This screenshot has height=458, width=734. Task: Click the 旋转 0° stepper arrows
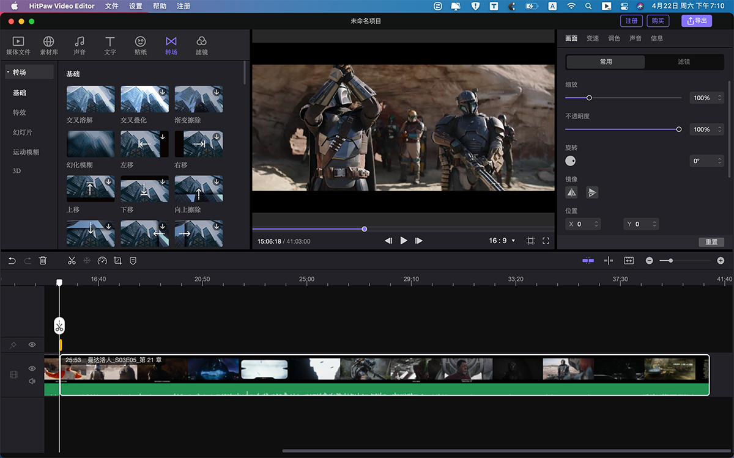[719, 161]
